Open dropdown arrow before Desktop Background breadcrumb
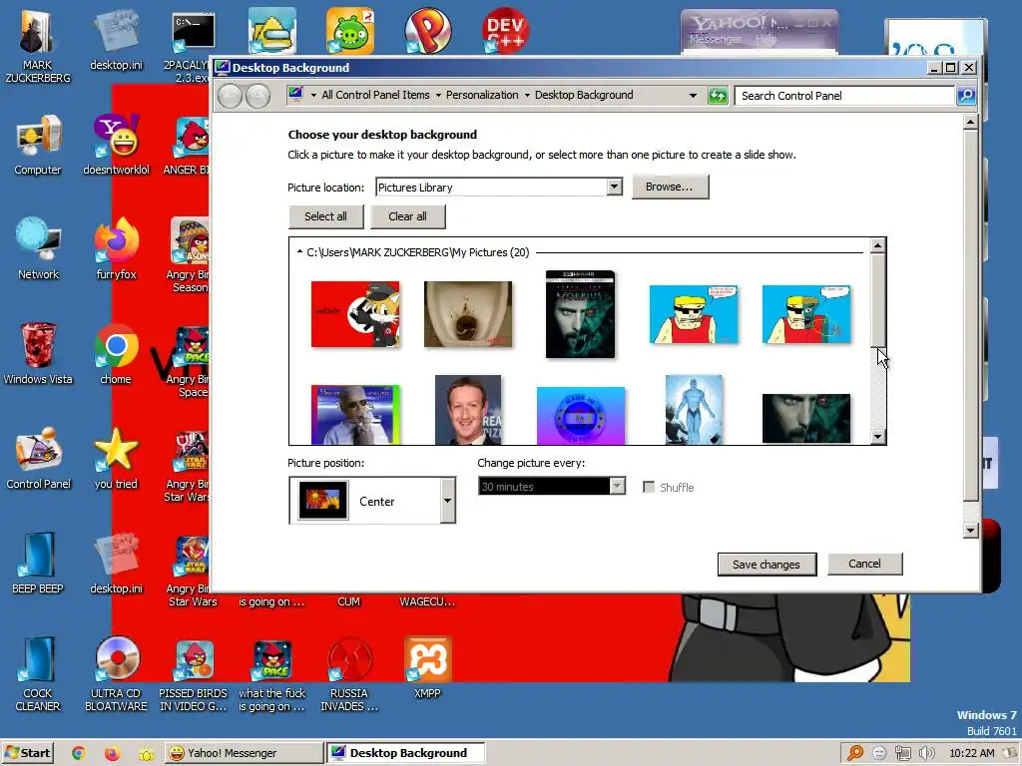Screen dimensions: 1022x766 tap(527, 95)
